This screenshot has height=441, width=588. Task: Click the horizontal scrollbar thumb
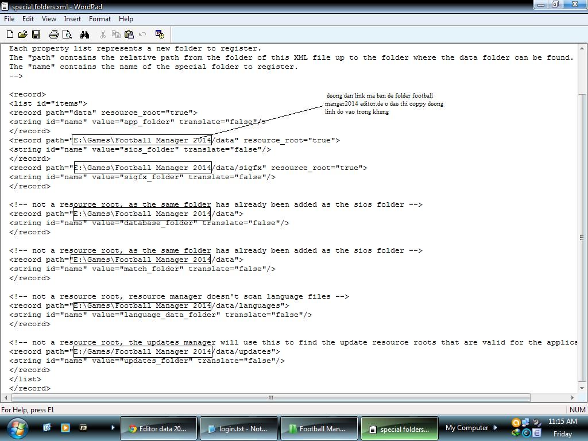point(271,397)
